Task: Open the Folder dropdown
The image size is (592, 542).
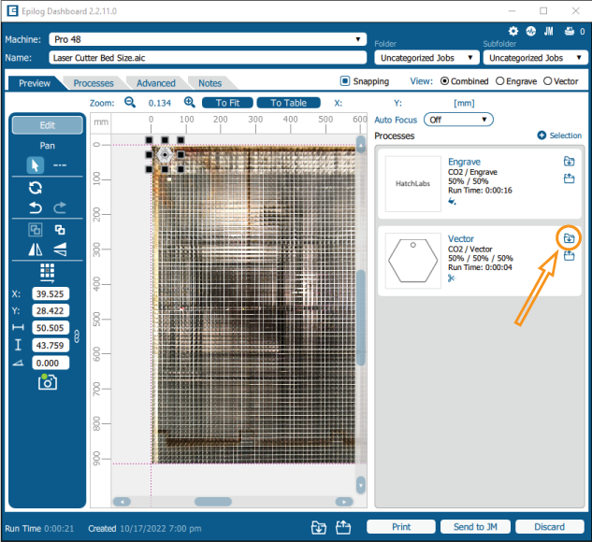Action: coord(426,58)
